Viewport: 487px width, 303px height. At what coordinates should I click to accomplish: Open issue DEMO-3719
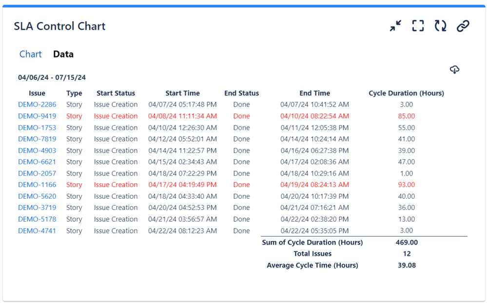point(37,208)
